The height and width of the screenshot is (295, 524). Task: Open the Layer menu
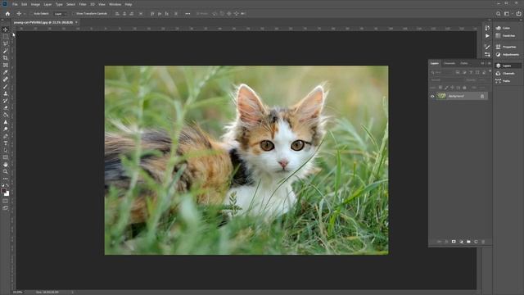tap(47, 4)
